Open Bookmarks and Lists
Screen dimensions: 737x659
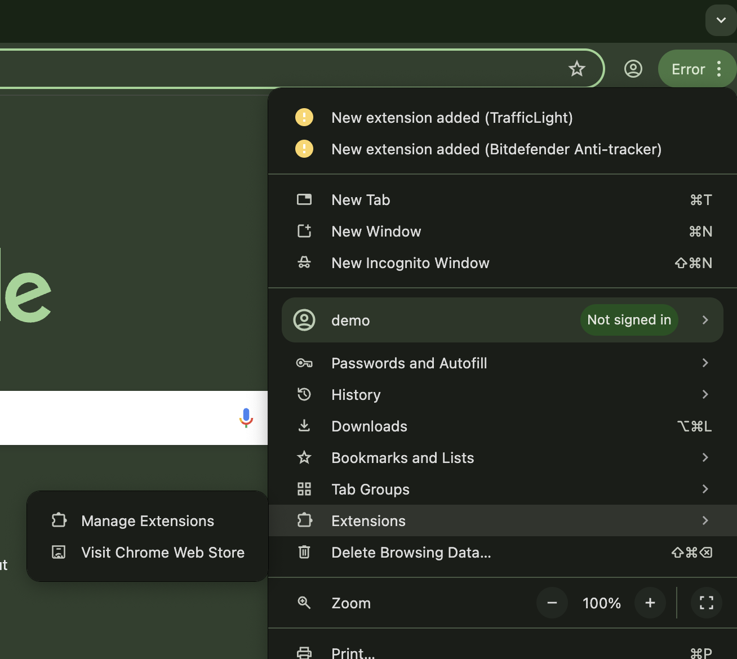click(503, 458)
